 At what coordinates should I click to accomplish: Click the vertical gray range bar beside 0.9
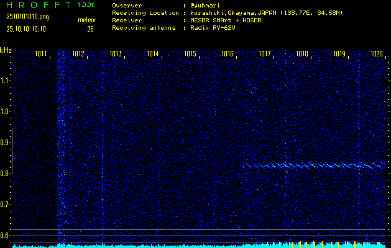tap(12, 151)
